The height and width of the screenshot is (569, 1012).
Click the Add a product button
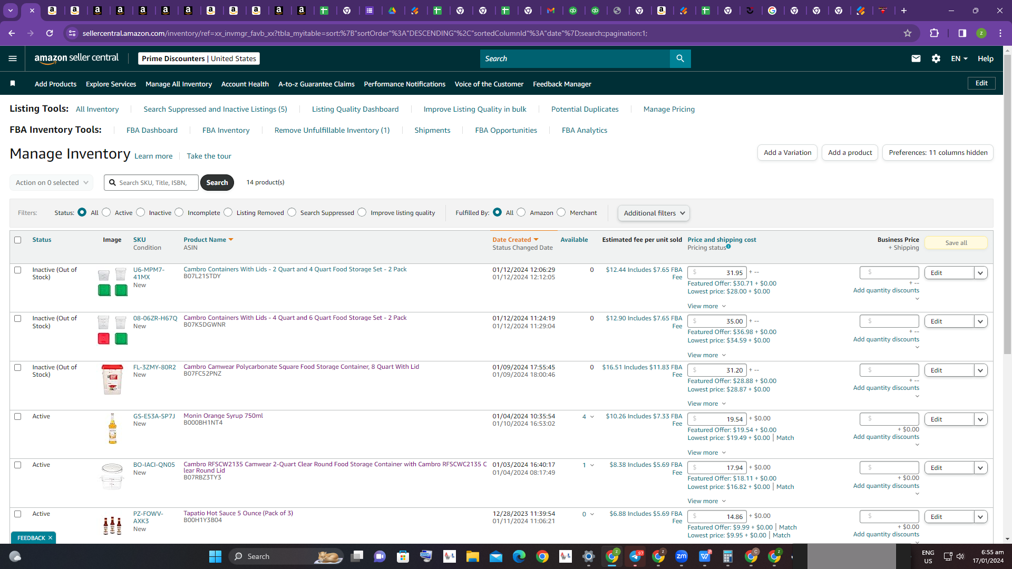point(850,153)
